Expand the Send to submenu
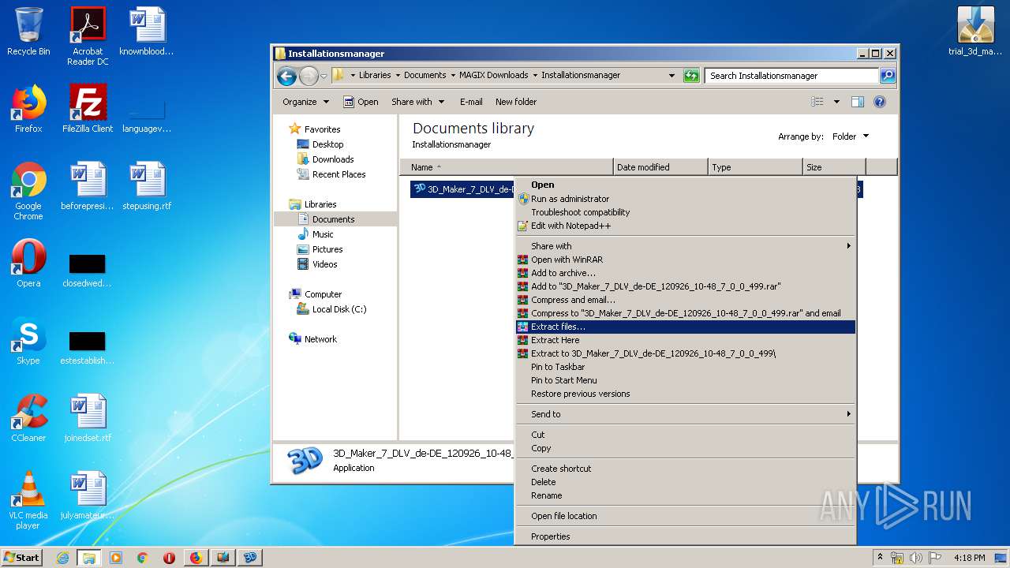This screenshot has height=568, width=1010. click(x=686, y=414)
